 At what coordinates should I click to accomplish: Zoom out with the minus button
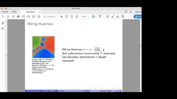click(x=72, y=16)
